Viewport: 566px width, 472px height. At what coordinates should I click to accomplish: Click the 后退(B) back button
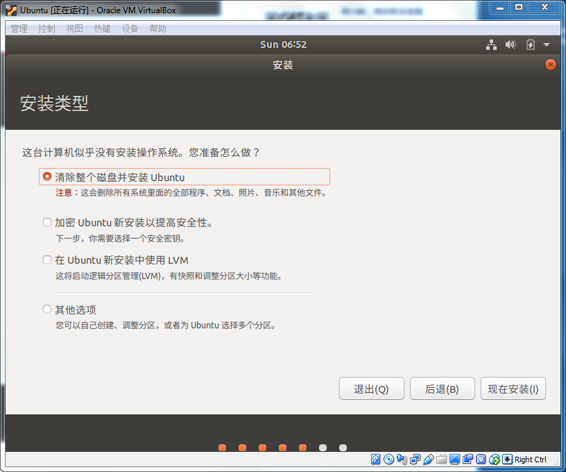click(443, 389)
